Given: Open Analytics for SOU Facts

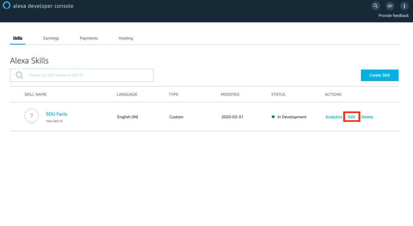Looking at the screenshot, I should (x=334, y=117).
